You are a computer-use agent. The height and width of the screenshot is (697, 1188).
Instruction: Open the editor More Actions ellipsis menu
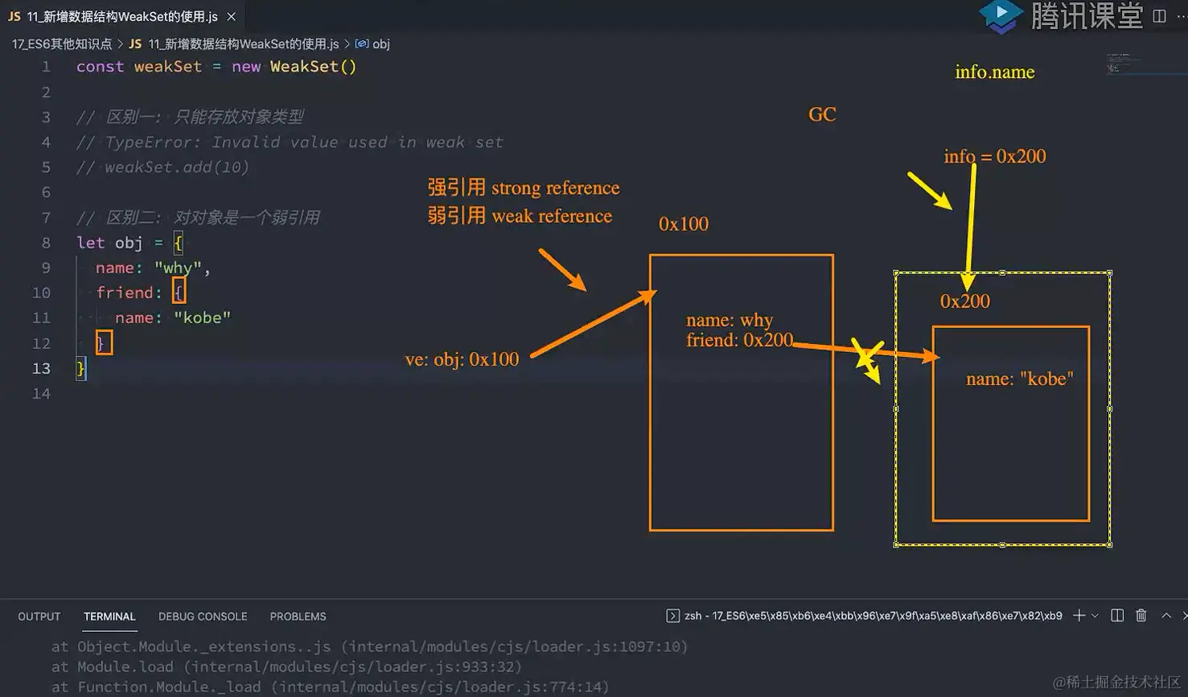click(1182, 16)
